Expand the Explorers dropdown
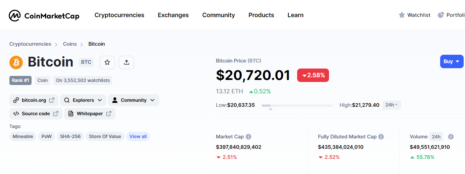 (83, 100)
